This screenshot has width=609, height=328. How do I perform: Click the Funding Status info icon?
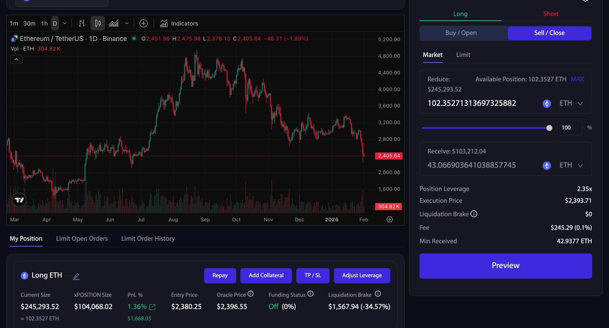[311, 294]
